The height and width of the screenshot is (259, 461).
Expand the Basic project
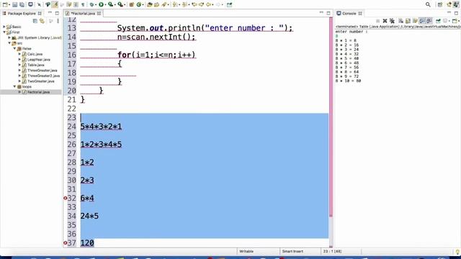(4, 27)
